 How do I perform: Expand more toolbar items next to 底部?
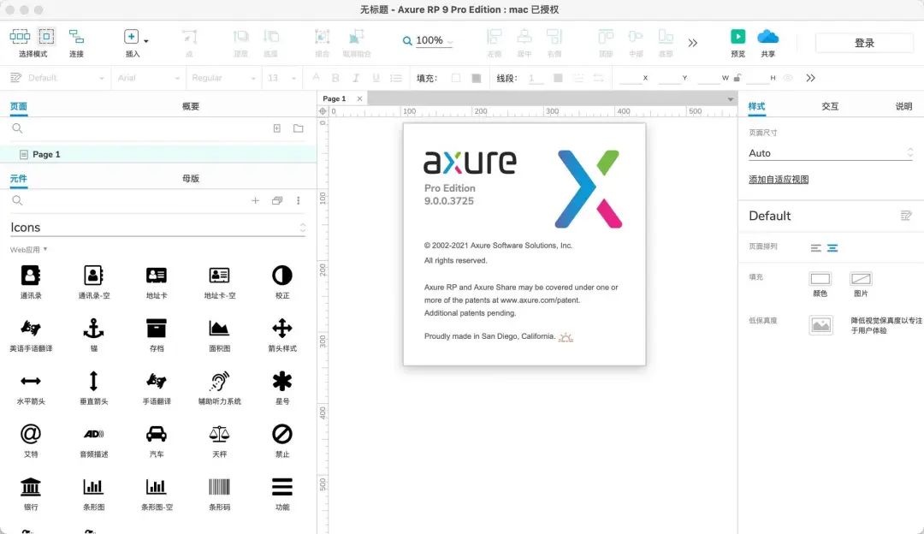click(x=692, y=43)
